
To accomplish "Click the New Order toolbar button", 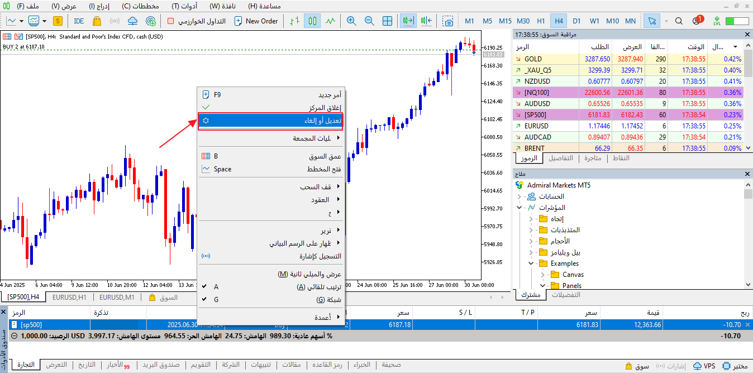I will click(256, 21).
